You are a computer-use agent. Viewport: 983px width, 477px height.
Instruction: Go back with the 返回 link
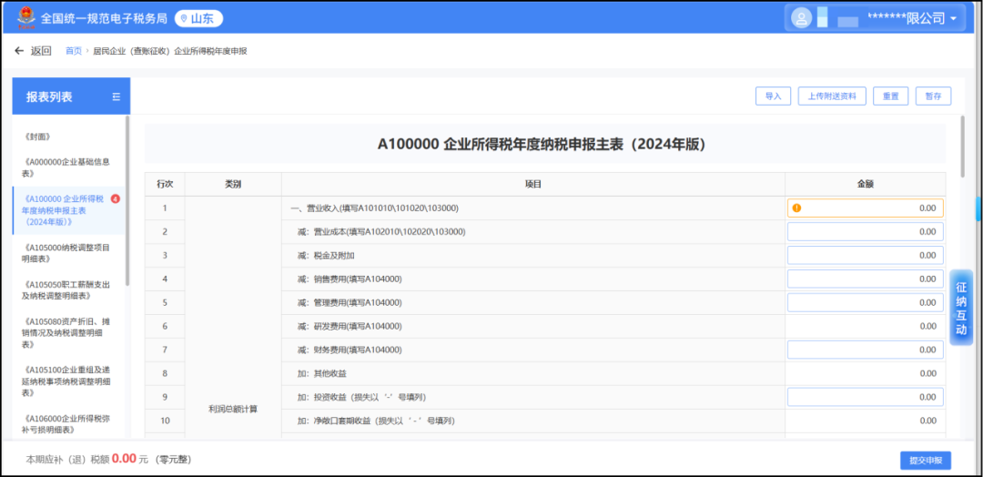[41, 51]
